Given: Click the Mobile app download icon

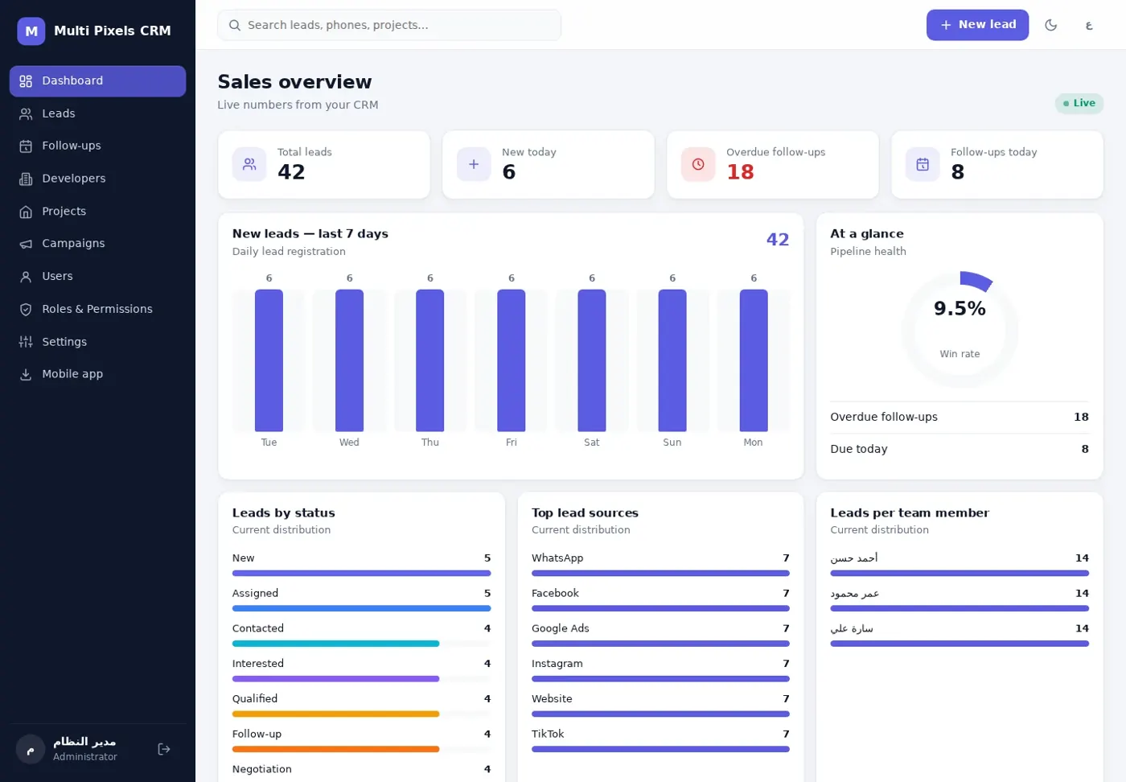Looking at the screenshot, I should 26,374.
